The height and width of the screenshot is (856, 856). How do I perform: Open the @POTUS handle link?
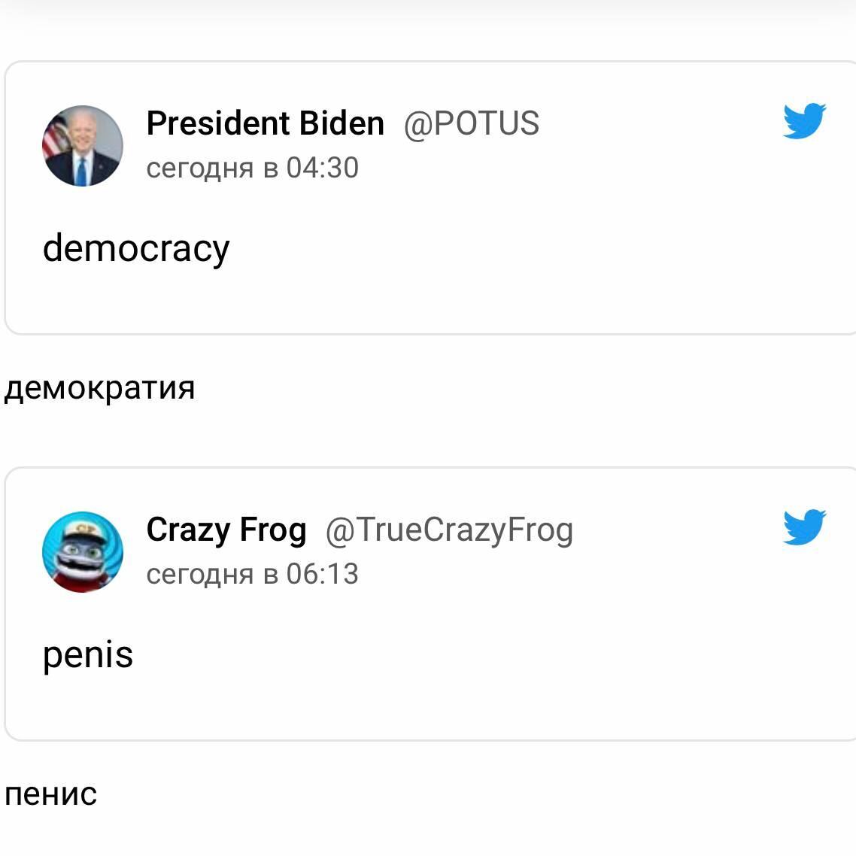tap(471, 123)
